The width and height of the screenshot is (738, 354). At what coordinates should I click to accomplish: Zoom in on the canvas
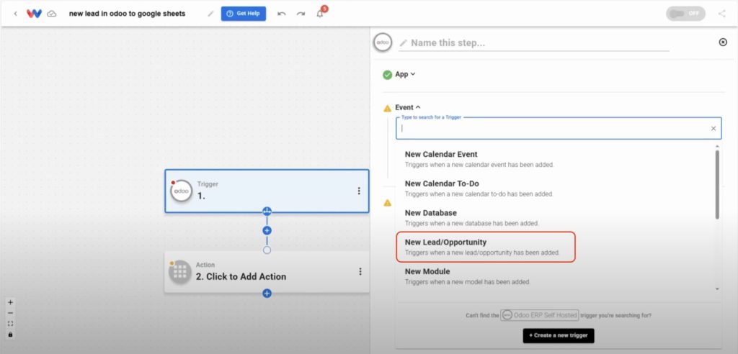click(10, 302)
